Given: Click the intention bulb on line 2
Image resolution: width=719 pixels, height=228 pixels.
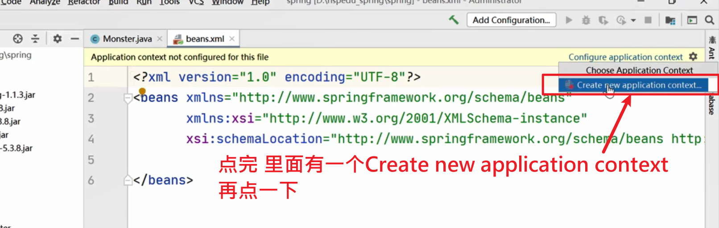Looking at the screenshot, I should tap(142, 92).
